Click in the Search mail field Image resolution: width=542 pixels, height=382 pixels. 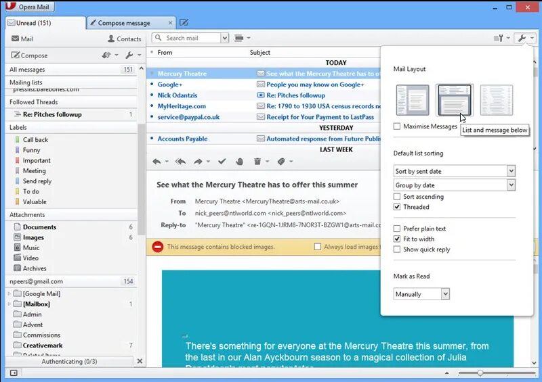click(192, 38)
